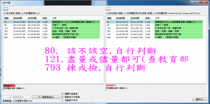Screen dimensions: 210x104
Task: Select right row starting 01:54:57.267
Action: [154, 37]
